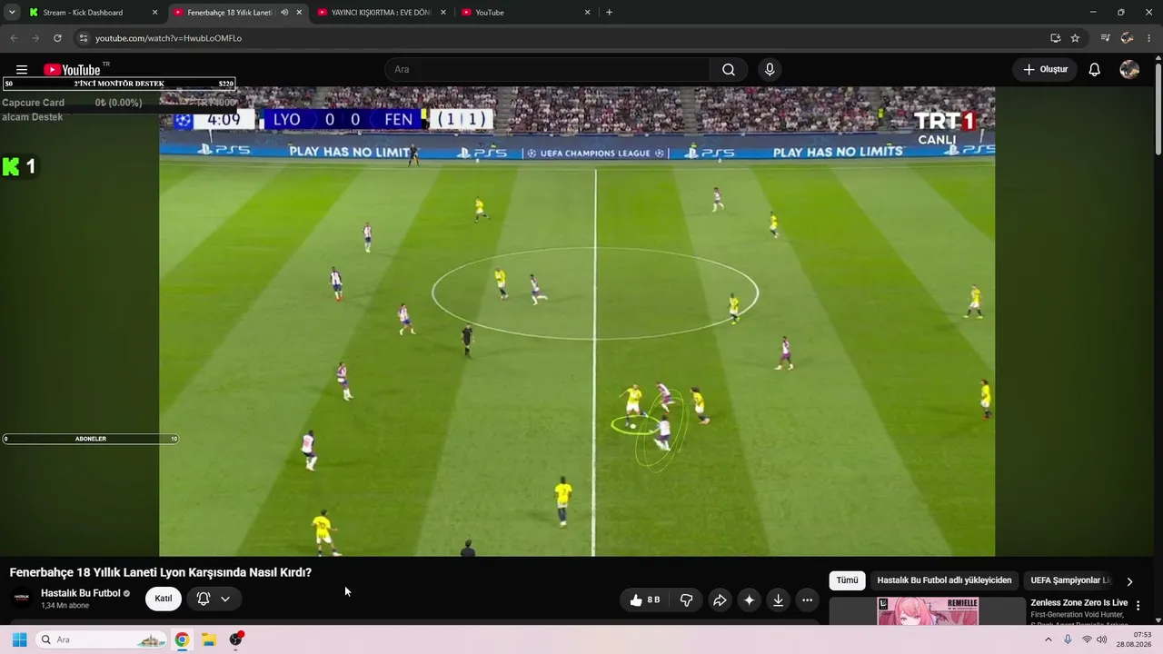Open a new Chrome tab
This screenshot has height=654, width=1163.
[609, 13]
